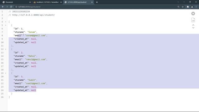The image size is (199, 112).
Task: Collapse the third object on line 19
Action: [x=6, y=73]
